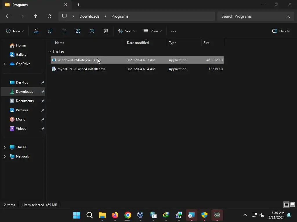Open a new tab with plus button
297x222 pixels.
pyautogui.click(x=78, y=5)
